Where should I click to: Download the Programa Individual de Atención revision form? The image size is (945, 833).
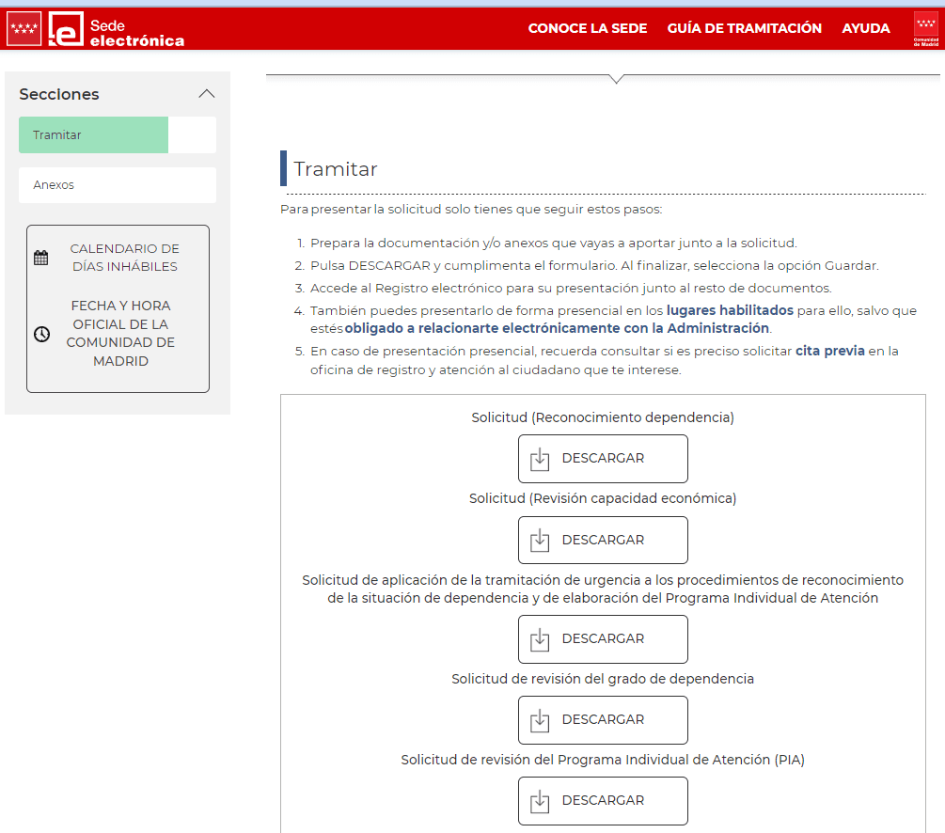603,801
